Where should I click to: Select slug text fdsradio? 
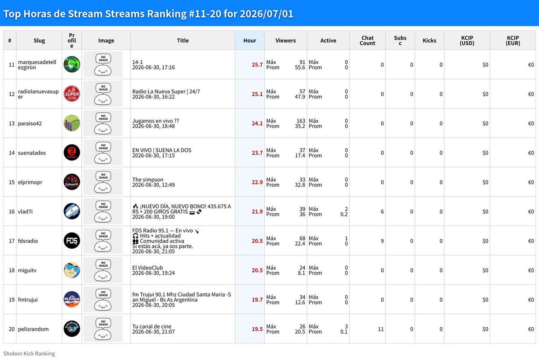tap(28, 241)
